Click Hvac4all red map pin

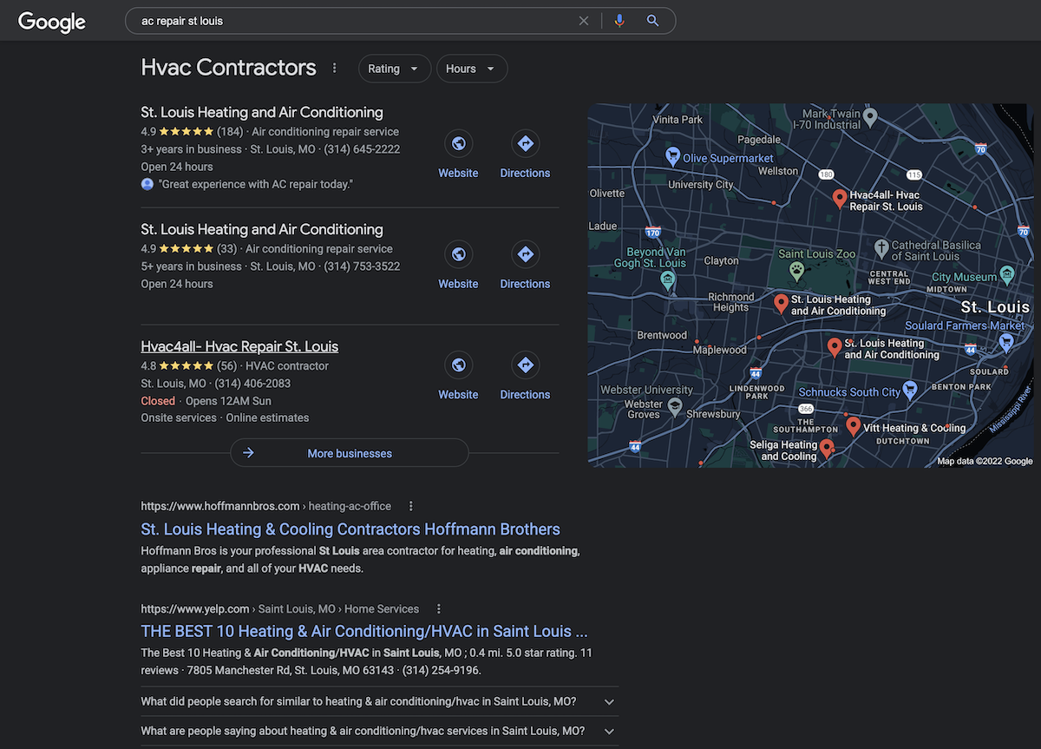click(x=839, y=199)
